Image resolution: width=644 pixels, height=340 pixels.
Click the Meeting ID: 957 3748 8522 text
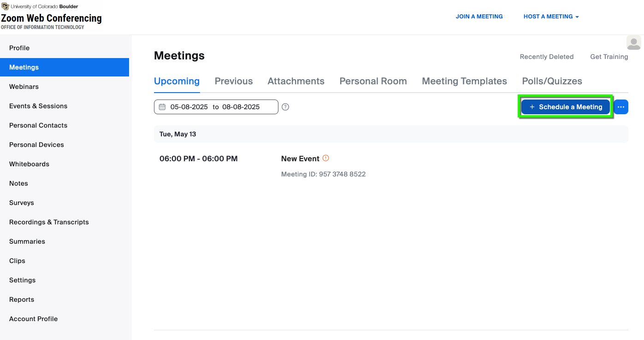(324, 174)
